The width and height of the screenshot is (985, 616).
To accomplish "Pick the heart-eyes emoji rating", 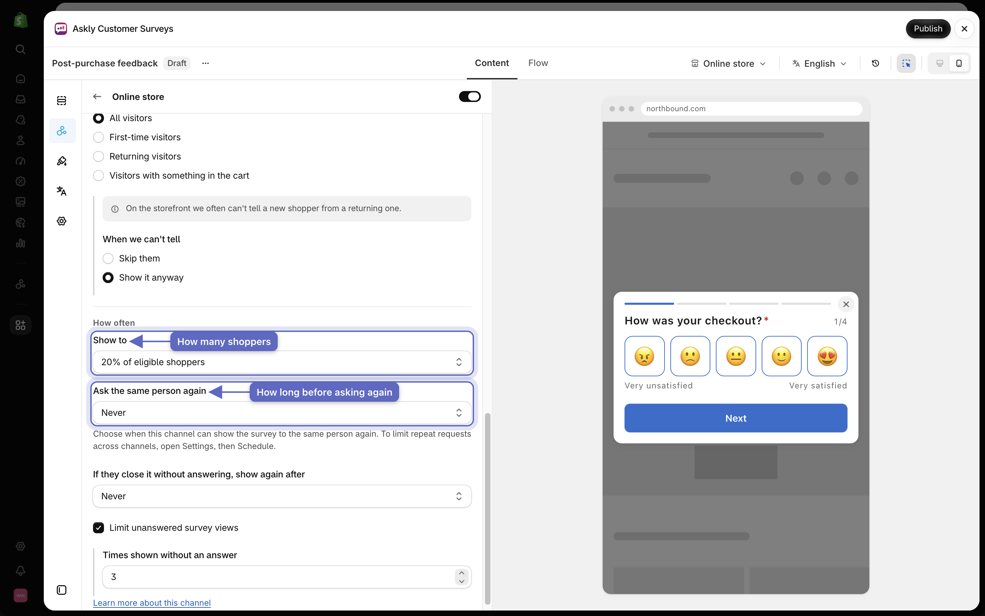I will coord(827,356).
